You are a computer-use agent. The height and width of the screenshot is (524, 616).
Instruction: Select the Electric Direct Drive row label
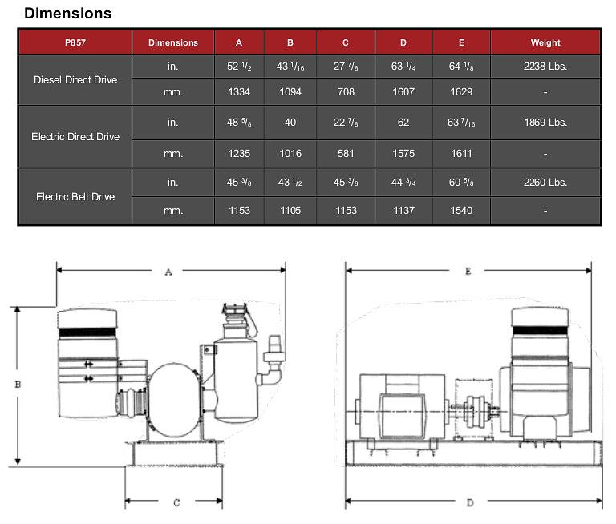pyautogui.click(x=75, y=137)
